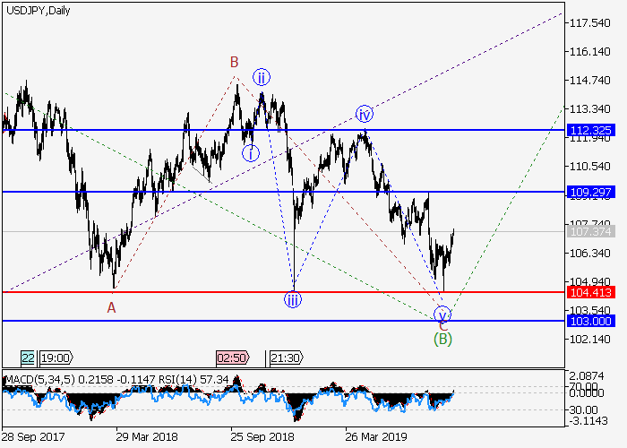Click the circled wave v marker
This screenshot has height=448, width=627.
pyautogui.click(x=442, y=314)
